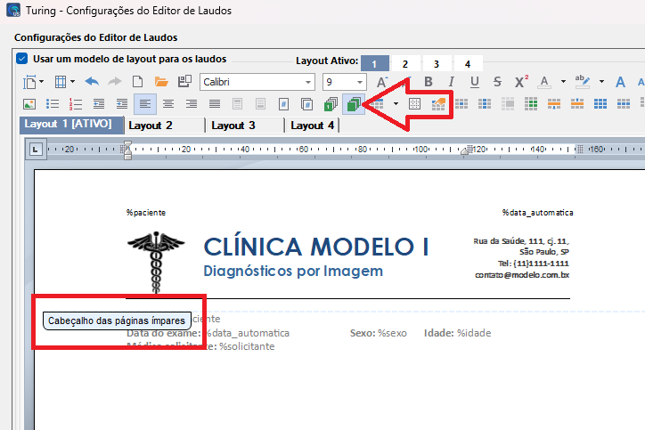Click the undo arrow icon

pyautogui.click(x=92, y=82)
